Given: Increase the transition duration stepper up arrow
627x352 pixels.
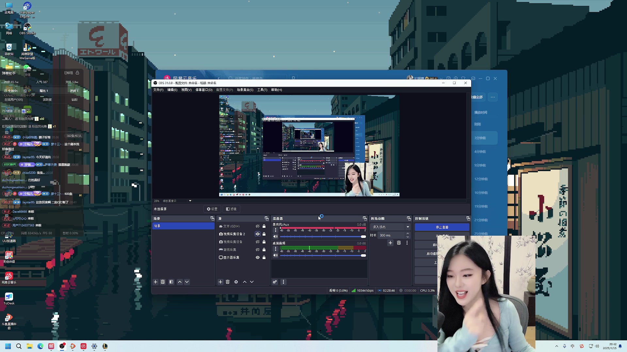Looking at the screenshot, I should pyautogui.click(x=408, y=234).
